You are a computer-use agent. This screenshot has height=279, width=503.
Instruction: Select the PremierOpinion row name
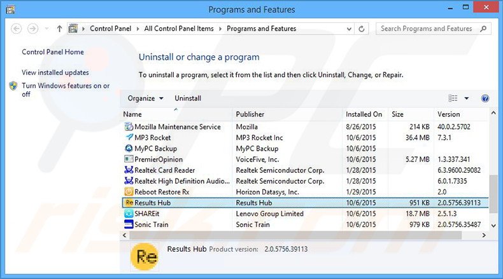point(159,160)
